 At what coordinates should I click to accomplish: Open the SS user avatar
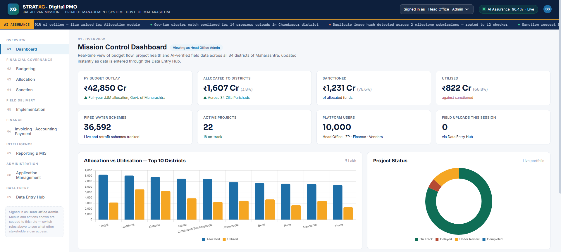tap(547, 9)
